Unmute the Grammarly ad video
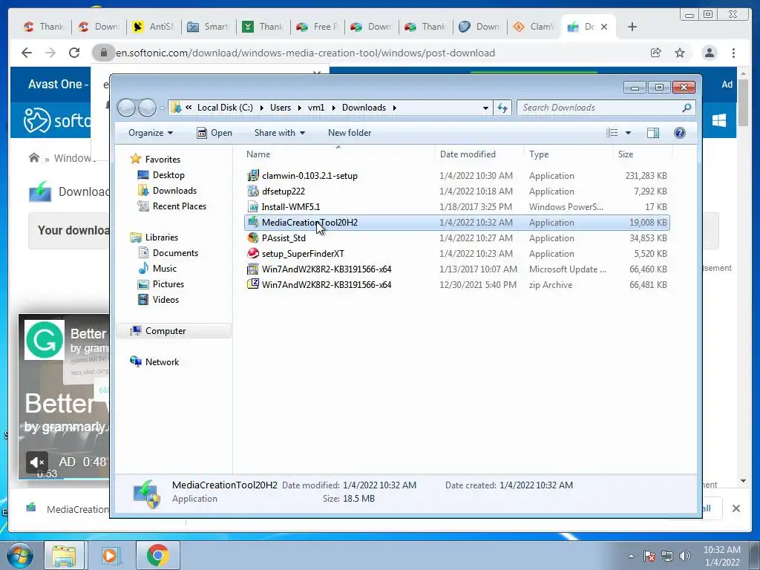The height and width of the screenshot is (570, 760). coord(37,462)
